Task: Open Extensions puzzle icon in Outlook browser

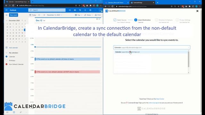Action: click(90, 6)
